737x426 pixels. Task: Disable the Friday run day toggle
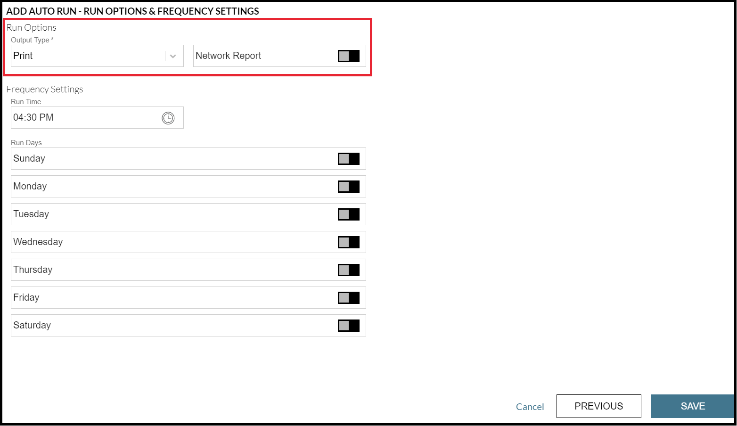tap(348, 297)
